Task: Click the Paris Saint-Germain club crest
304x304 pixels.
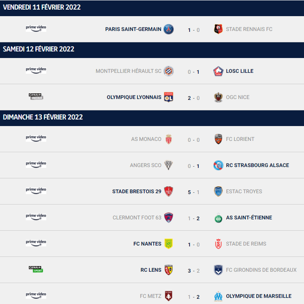Action: click(x=169, y=29)
